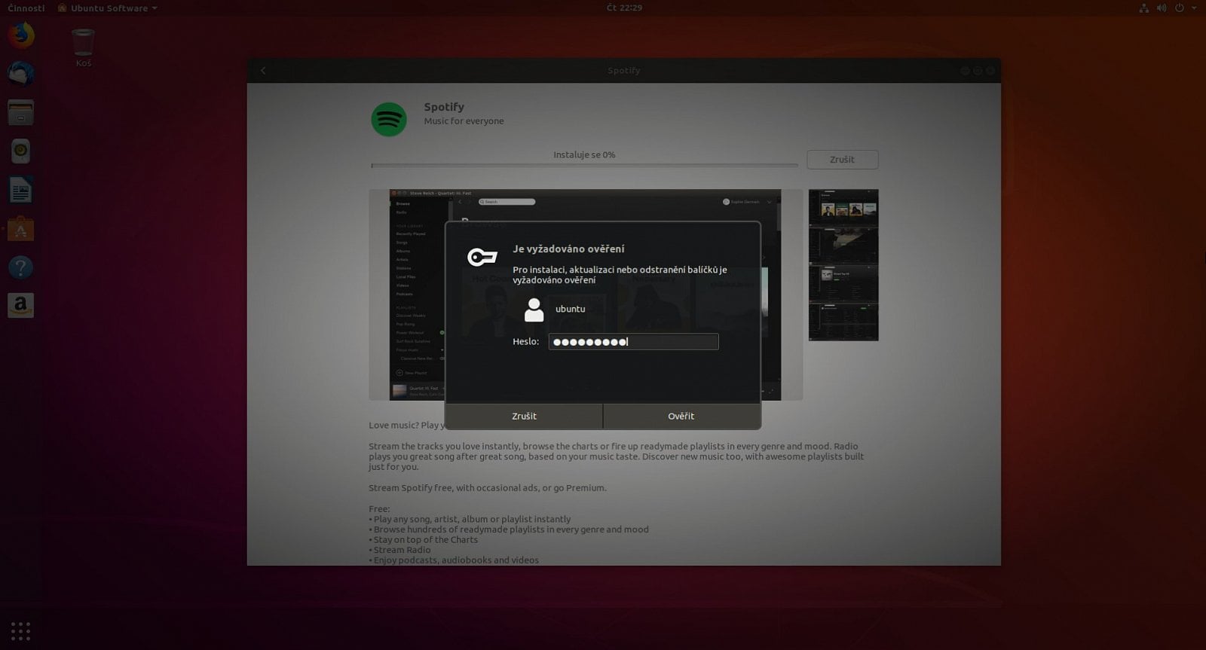Click the key authentication icon
This screenshot has height=650, width=1206.
pos(482,258)
